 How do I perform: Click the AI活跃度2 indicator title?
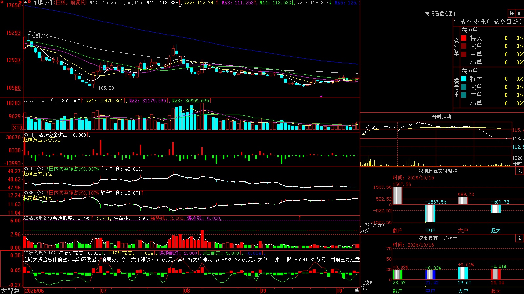tap(34, 218)
